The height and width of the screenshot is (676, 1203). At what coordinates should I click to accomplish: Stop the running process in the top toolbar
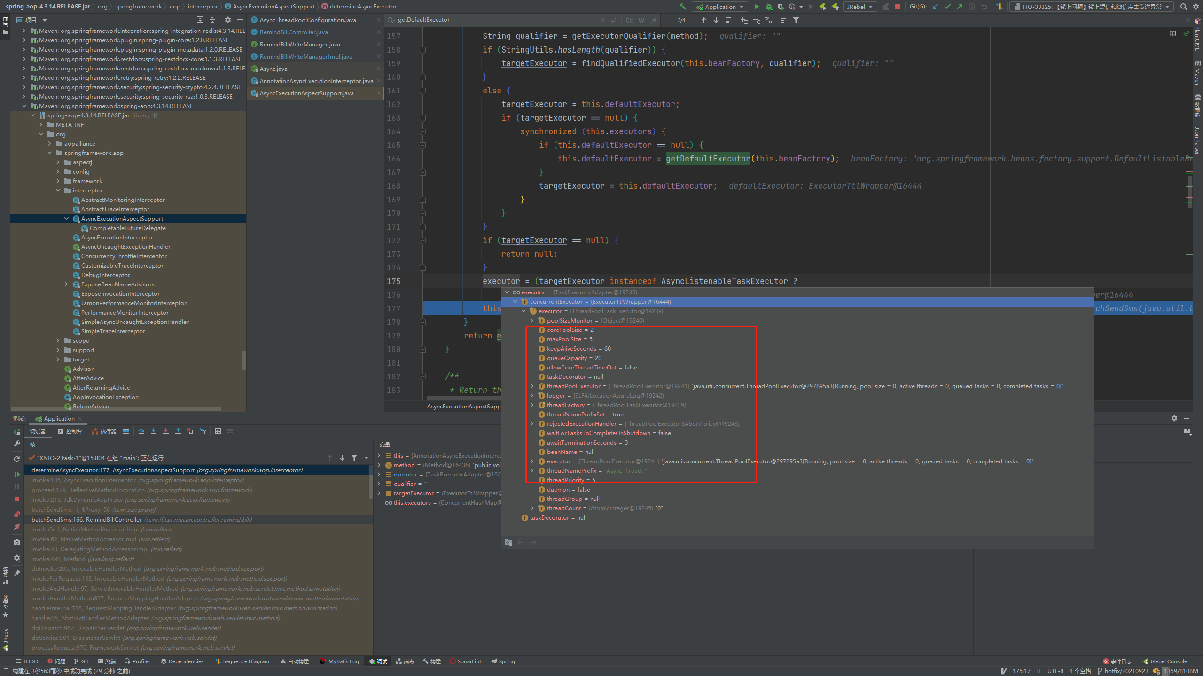(898, 7)
